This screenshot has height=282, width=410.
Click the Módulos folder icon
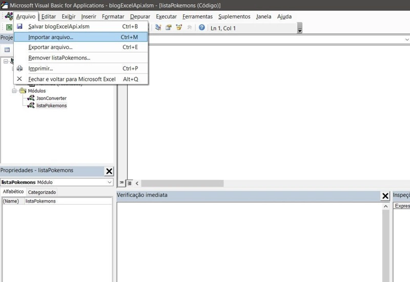click(23, 91)
